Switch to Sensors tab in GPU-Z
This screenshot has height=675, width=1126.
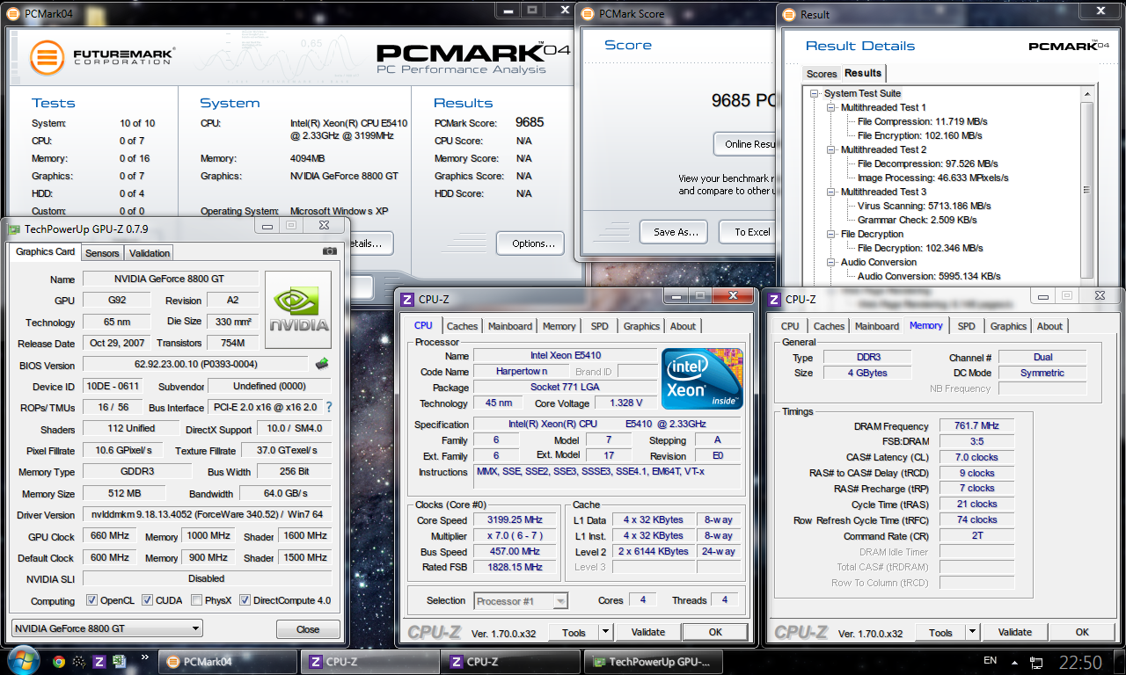(102, 253)
